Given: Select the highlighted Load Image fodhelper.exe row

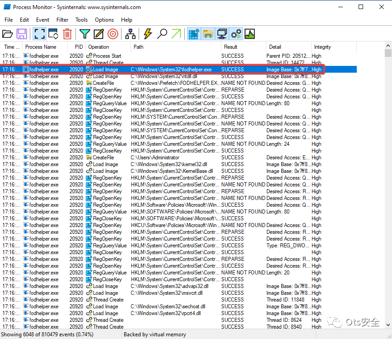Looking at the screenshot, I should (178, 70).
